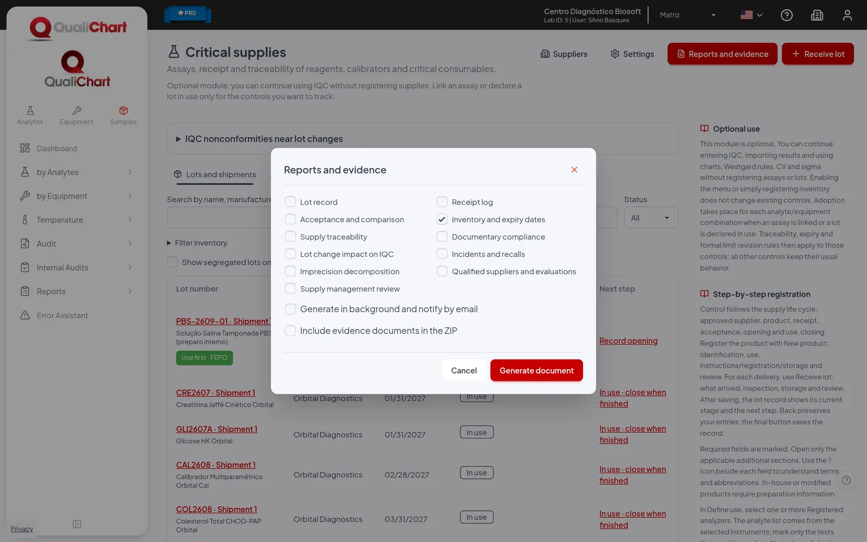Viewport: 867px width, 542px height.
Task: Expand the Temperature sidebar menu
Action: (x=76, y=220)
